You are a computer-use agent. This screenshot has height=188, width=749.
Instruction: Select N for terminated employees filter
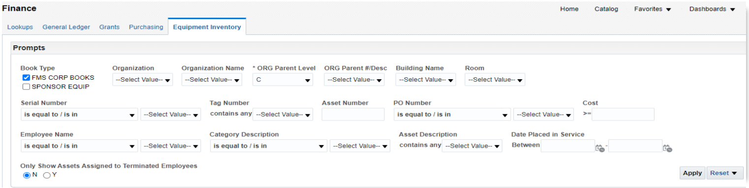pos(27,175)
